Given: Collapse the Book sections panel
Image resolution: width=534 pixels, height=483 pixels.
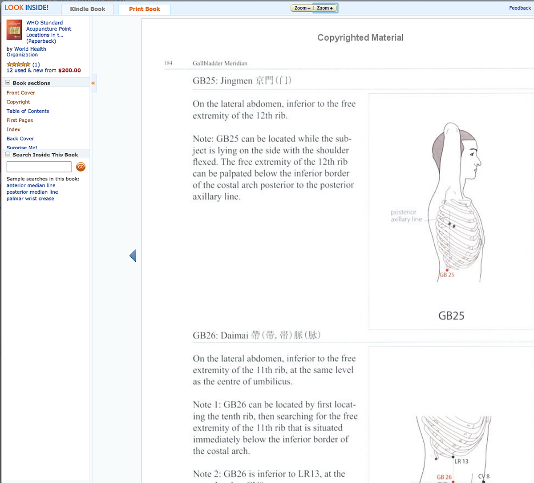Looking at the screenshot, I should (7, 83).
